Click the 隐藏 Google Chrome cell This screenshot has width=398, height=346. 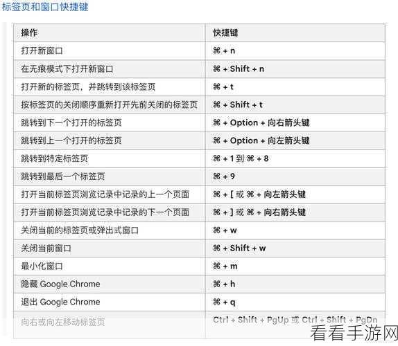click(x=110, y=284)
